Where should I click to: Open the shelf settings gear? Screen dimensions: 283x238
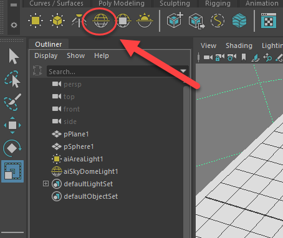[x=14, y=25]
